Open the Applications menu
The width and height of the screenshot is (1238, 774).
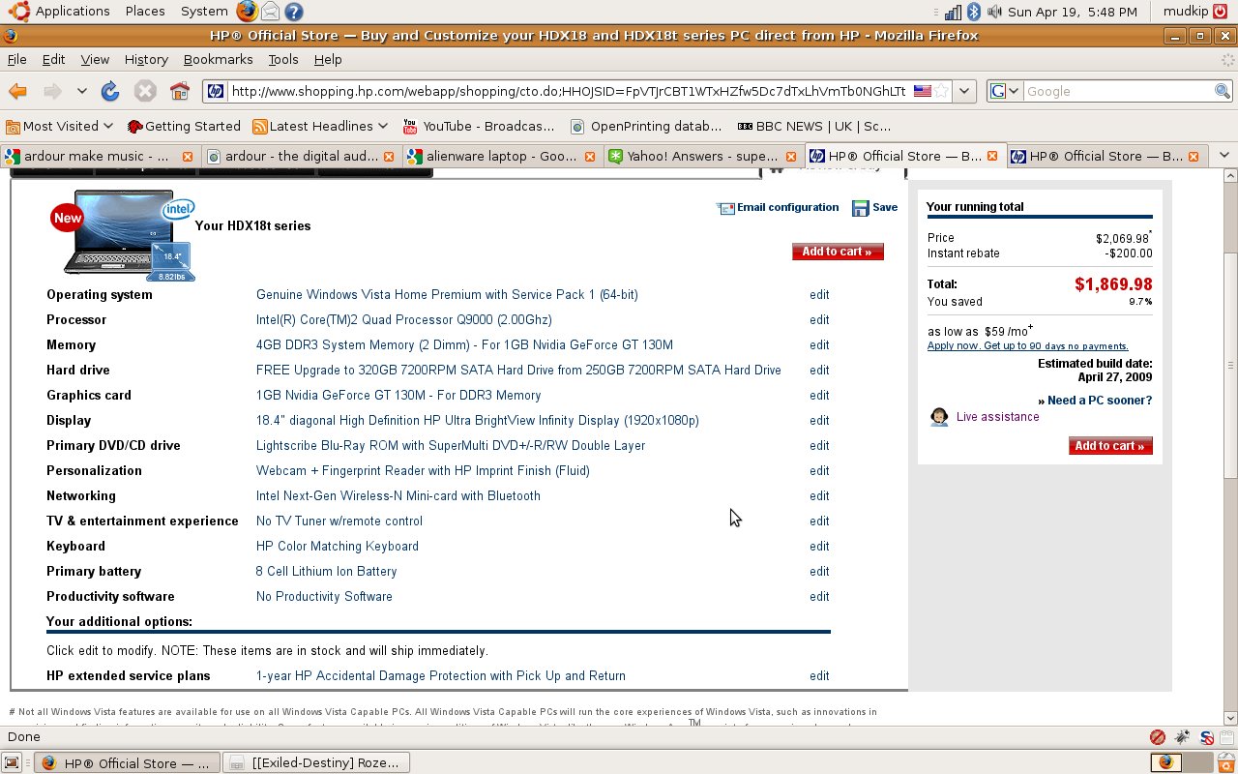pyautogui.click(x=73, y=12)
